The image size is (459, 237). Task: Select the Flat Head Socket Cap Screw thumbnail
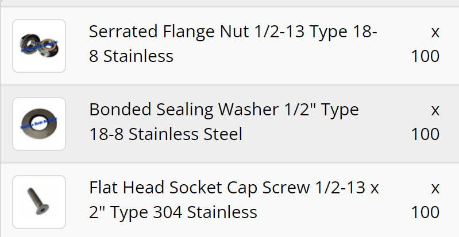(x=39, y=202)
